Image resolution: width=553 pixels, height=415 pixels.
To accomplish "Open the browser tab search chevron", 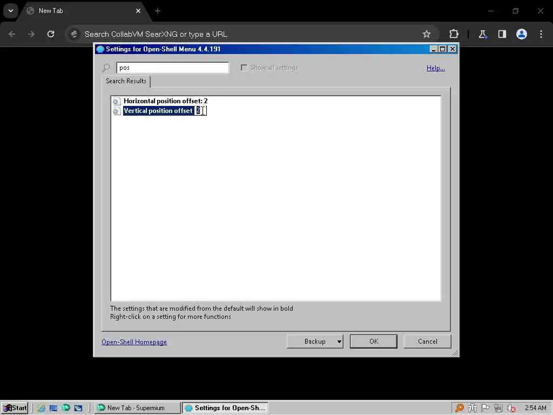I will (x=11, y=11).
